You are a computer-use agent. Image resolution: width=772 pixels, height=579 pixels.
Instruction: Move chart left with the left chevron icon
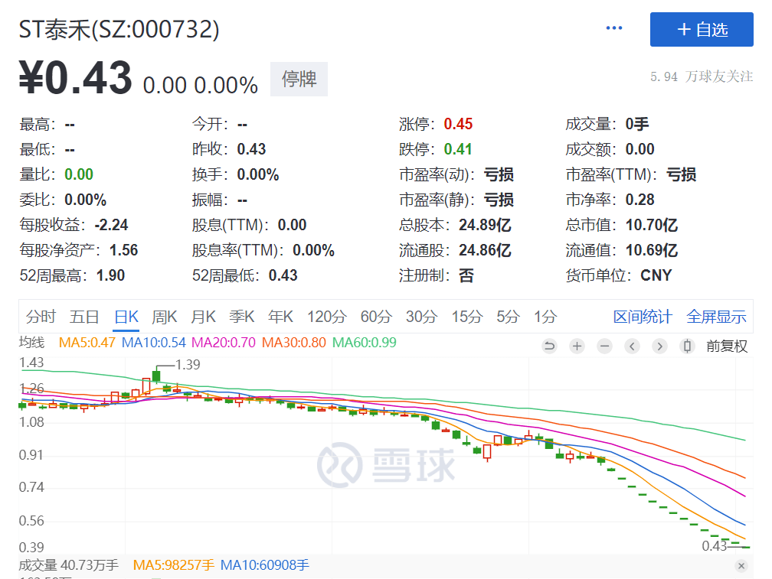point(632,346)
